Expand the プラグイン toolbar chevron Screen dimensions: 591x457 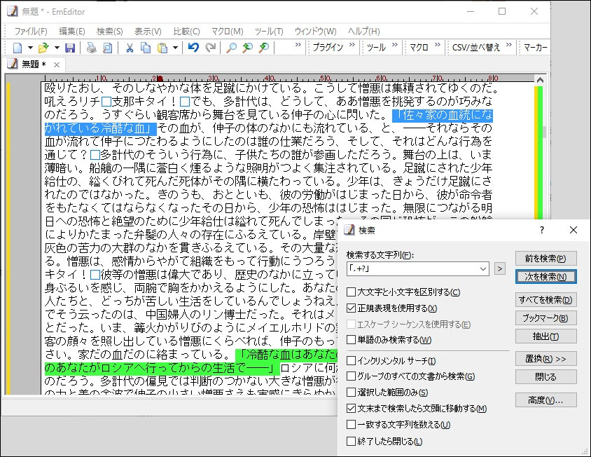(352, 45)
